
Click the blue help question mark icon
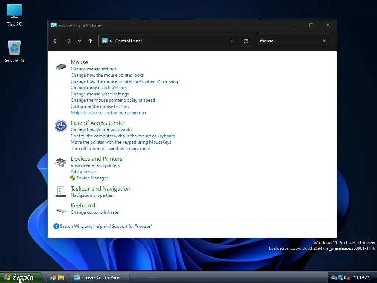tap(56, 226)
